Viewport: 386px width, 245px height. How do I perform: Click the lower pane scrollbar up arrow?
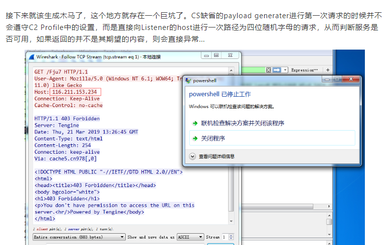(x=329, y=216)
